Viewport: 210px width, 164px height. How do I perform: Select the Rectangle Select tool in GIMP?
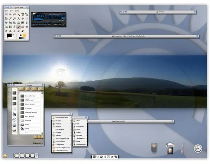[6, 15]
